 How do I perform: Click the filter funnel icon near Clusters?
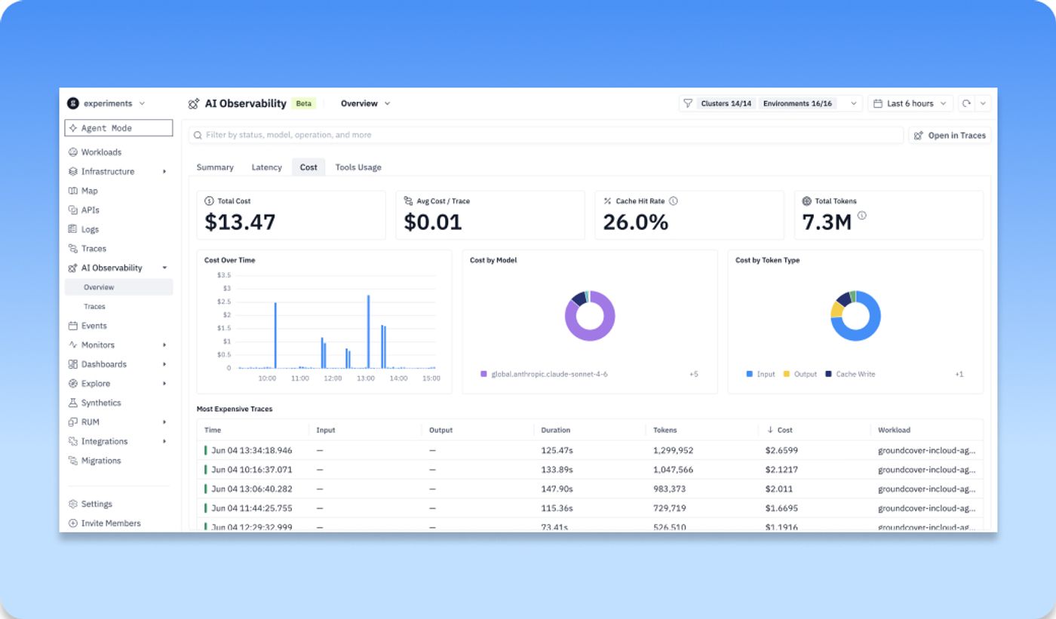click(x=688, y=103)
